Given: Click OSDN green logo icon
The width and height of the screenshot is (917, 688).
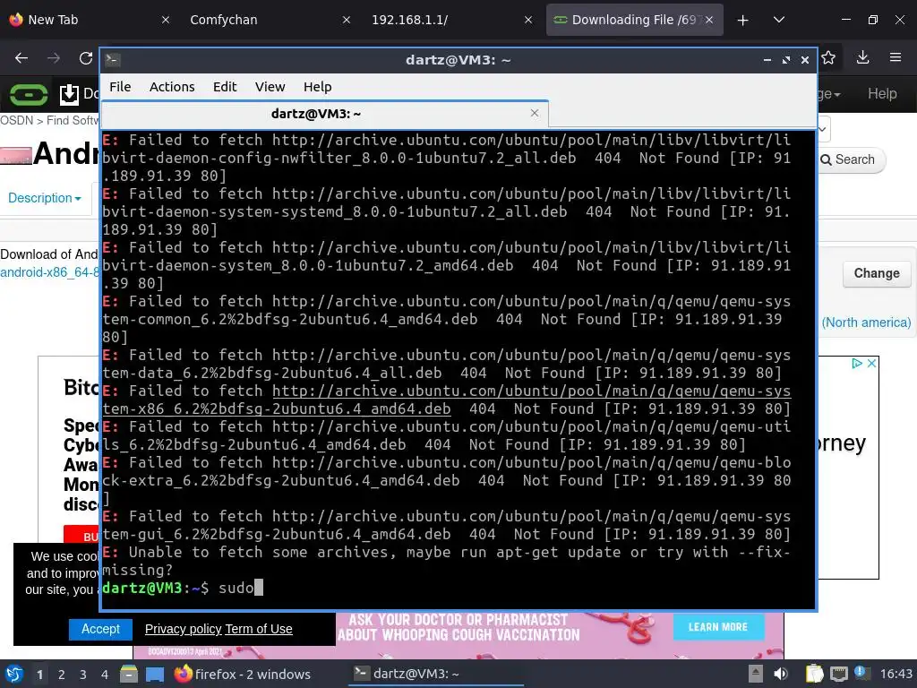Looking at the screenshot, I should [x=29, y=94].
